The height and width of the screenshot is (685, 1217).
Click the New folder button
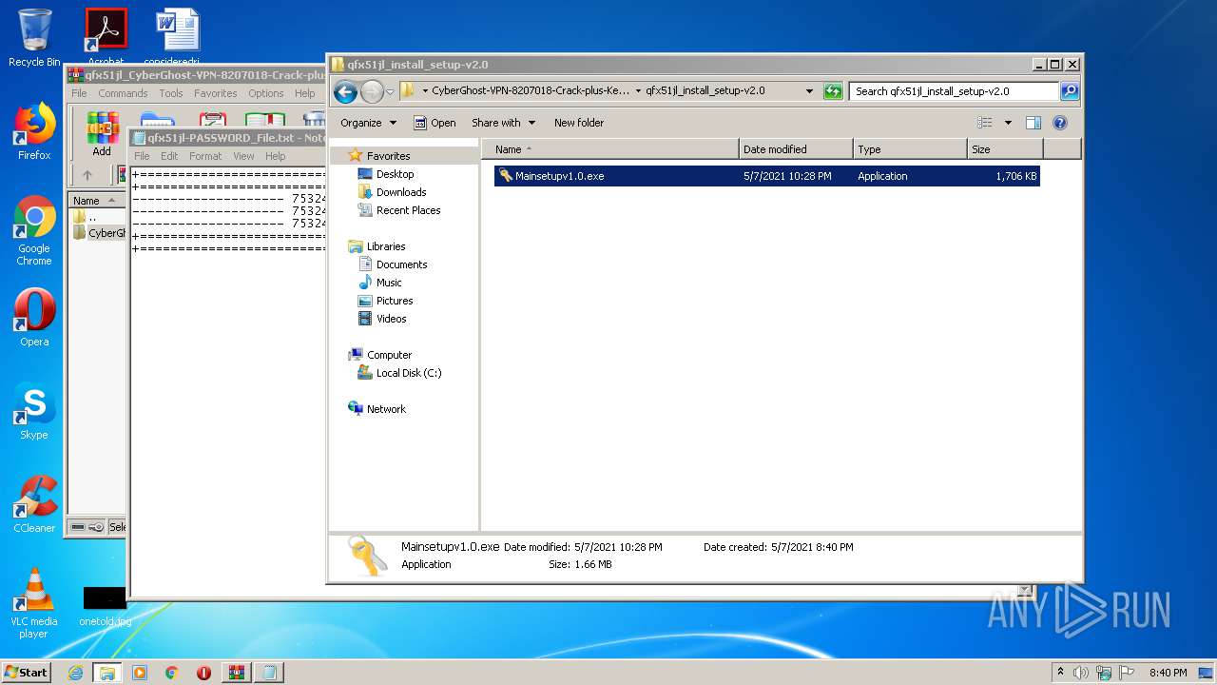(x=579, y=123)
